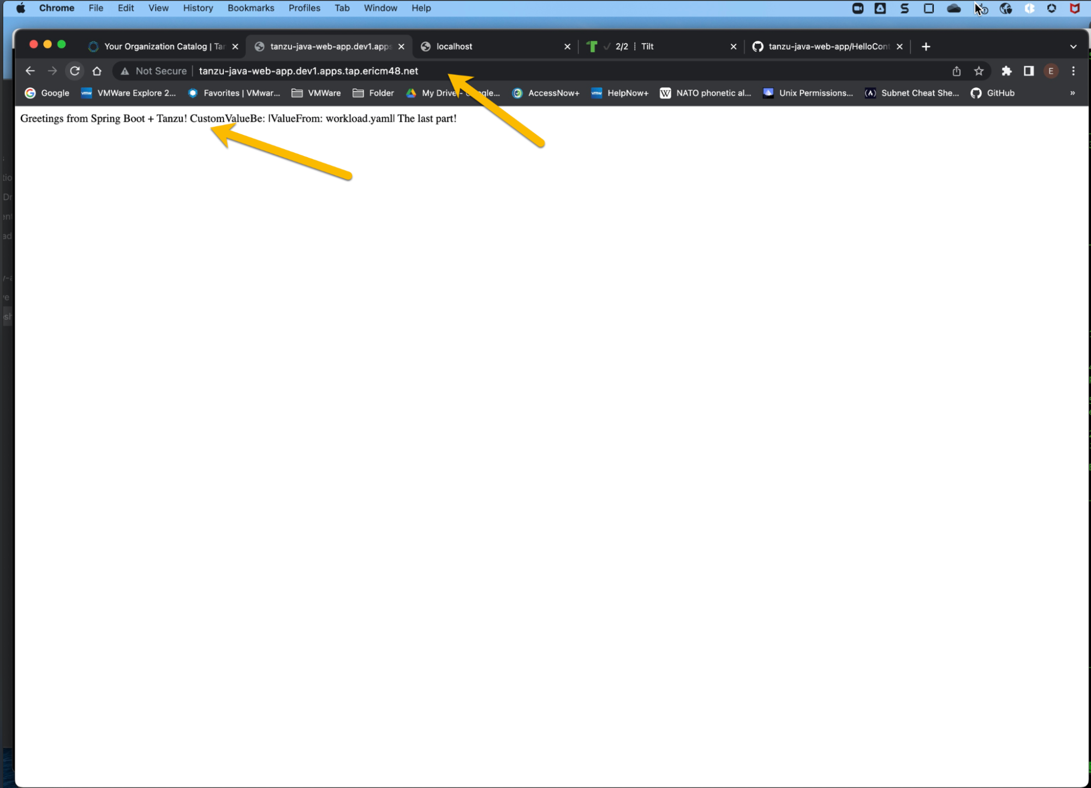Screen dimensions: 1091x788
Task: Click the address bar URL field
Action: (308, 71)
